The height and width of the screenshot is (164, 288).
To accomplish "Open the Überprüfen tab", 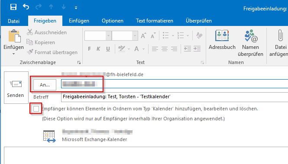I will point(198,21).
